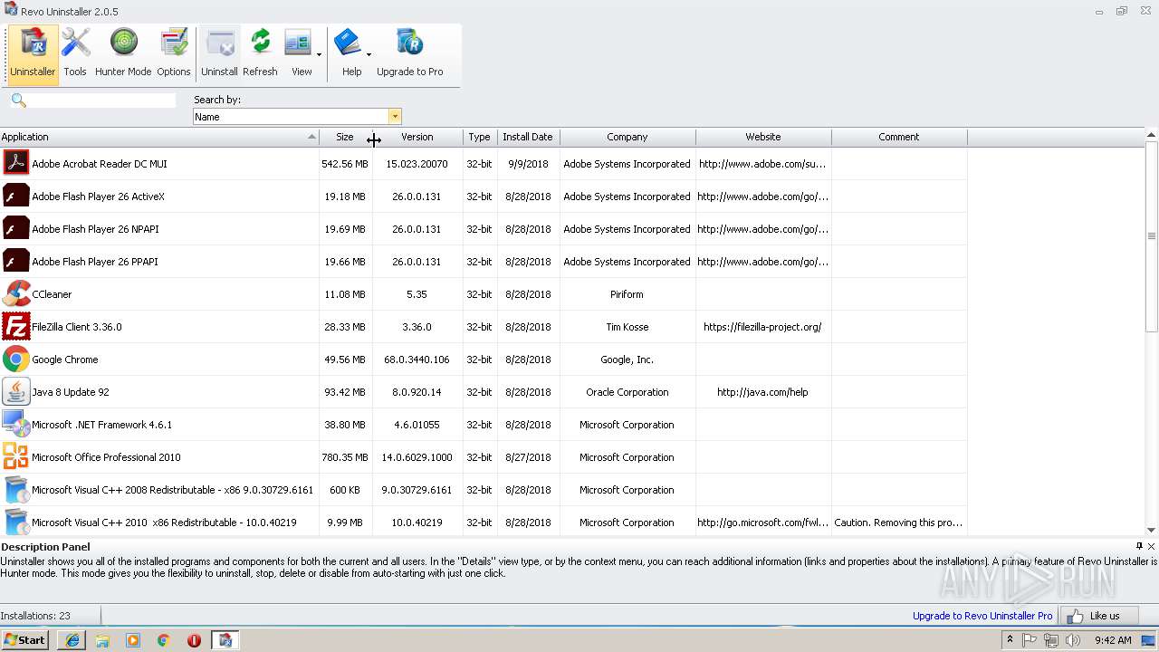Expand the View dropdown arrow
1159x652 pixels.
click(x=319, y=54)
